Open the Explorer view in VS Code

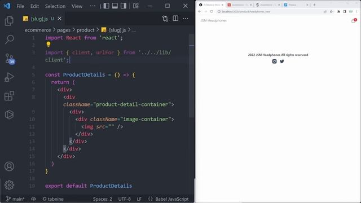9,21
